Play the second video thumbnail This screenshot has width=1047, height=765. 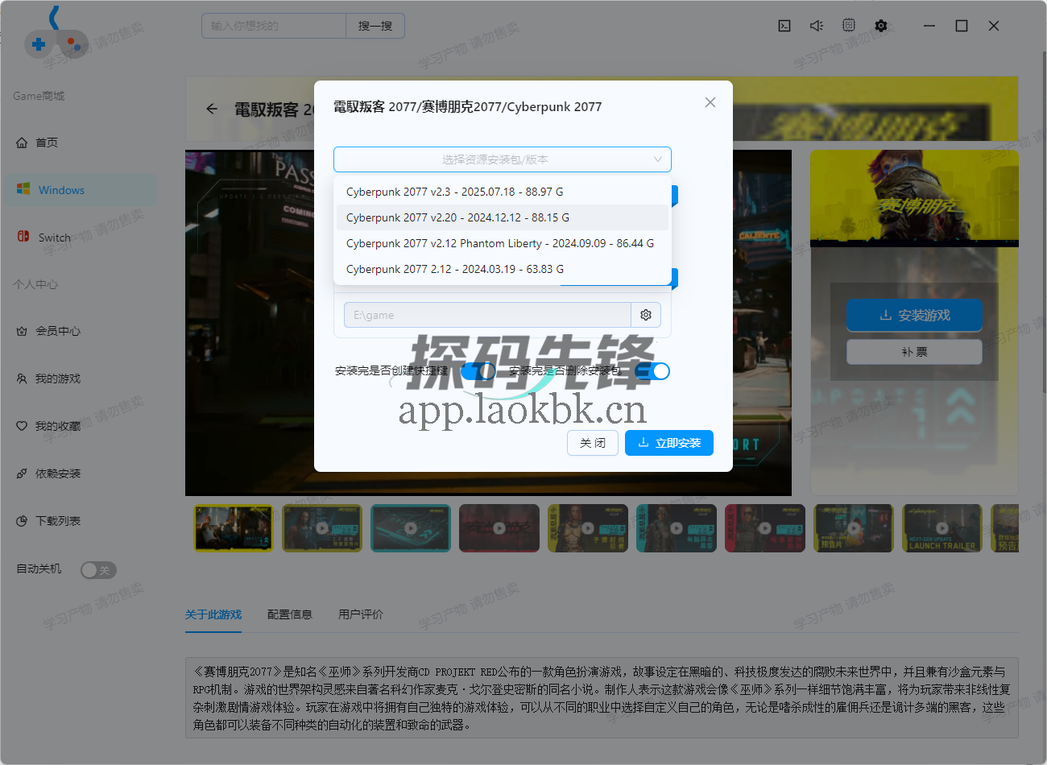pyautogui.click(x=322, y=528)
